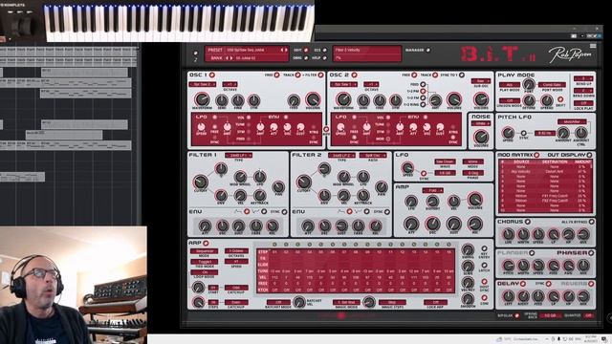
Task: Enable the PHASER effect
Action: click(591, 253)
